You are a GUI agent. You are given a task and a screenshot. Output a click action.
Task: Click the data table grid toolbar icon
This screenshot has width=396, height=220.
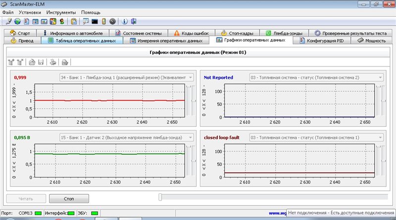tap(35, 22)
